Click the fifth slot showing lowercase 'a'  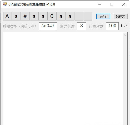(43, 16)
